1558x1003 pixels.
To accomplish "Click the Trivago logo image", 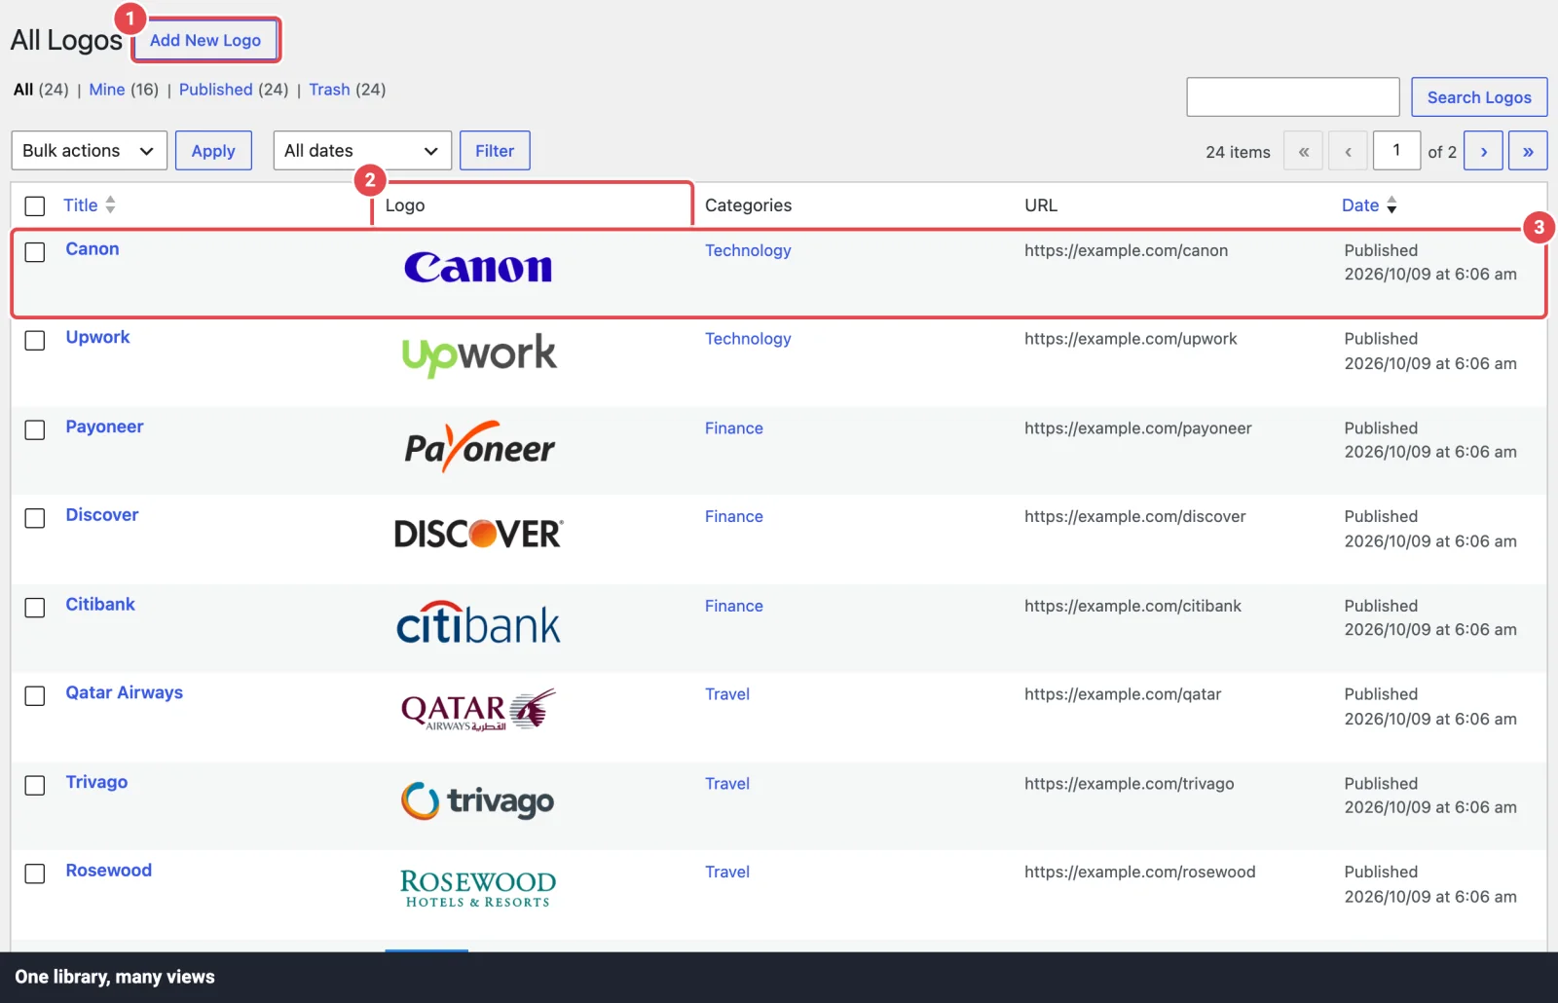I will point(478,800).
